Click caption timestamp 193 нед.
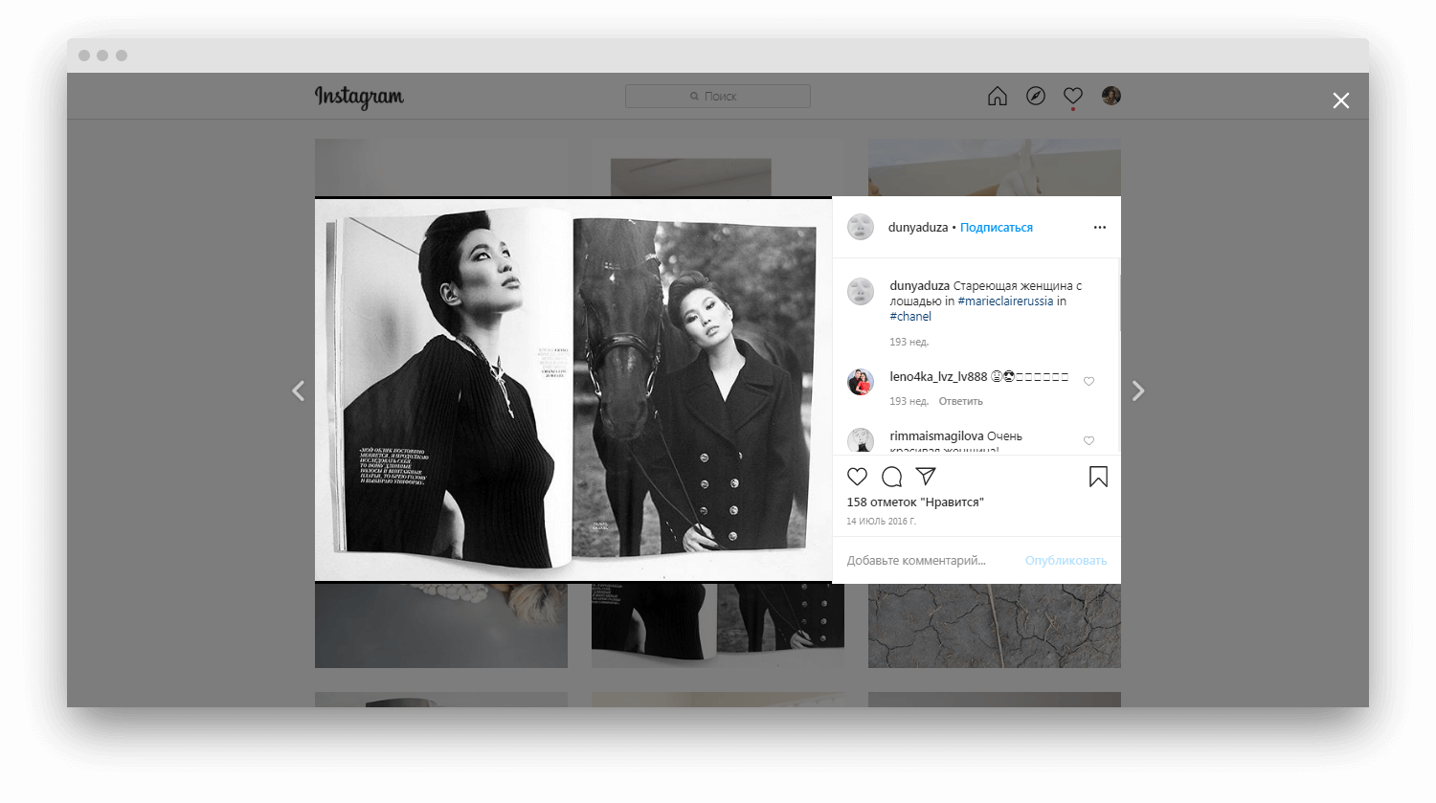 909,343
